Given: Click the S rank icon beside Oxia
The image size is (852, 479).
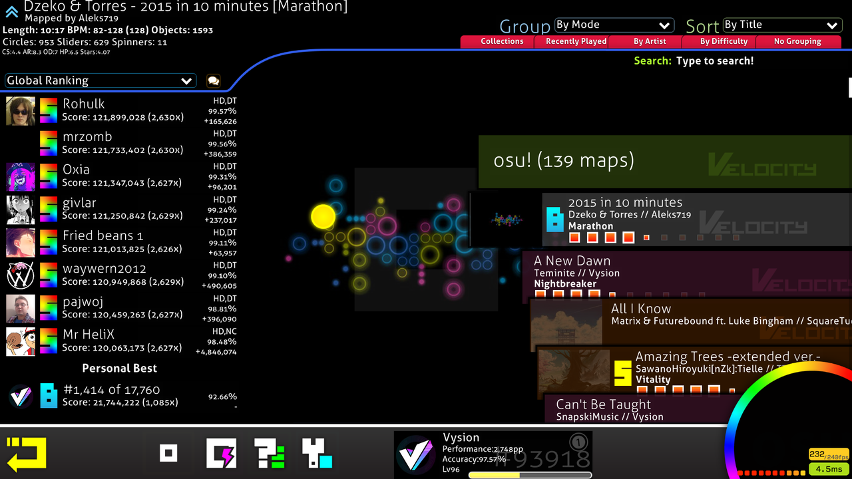Looking at the screenshot, I should tap(49, 177).
